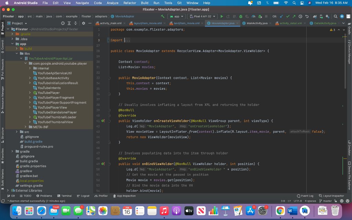
Task: Click Attach Debugger to Android Process icon
Action: point(260,16)
